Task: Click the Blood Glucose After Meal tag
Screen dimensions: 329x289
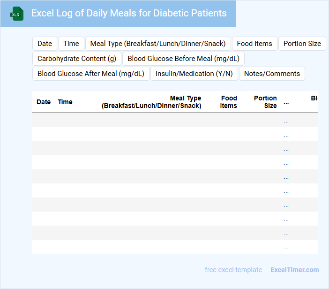Action: (91, 74)
